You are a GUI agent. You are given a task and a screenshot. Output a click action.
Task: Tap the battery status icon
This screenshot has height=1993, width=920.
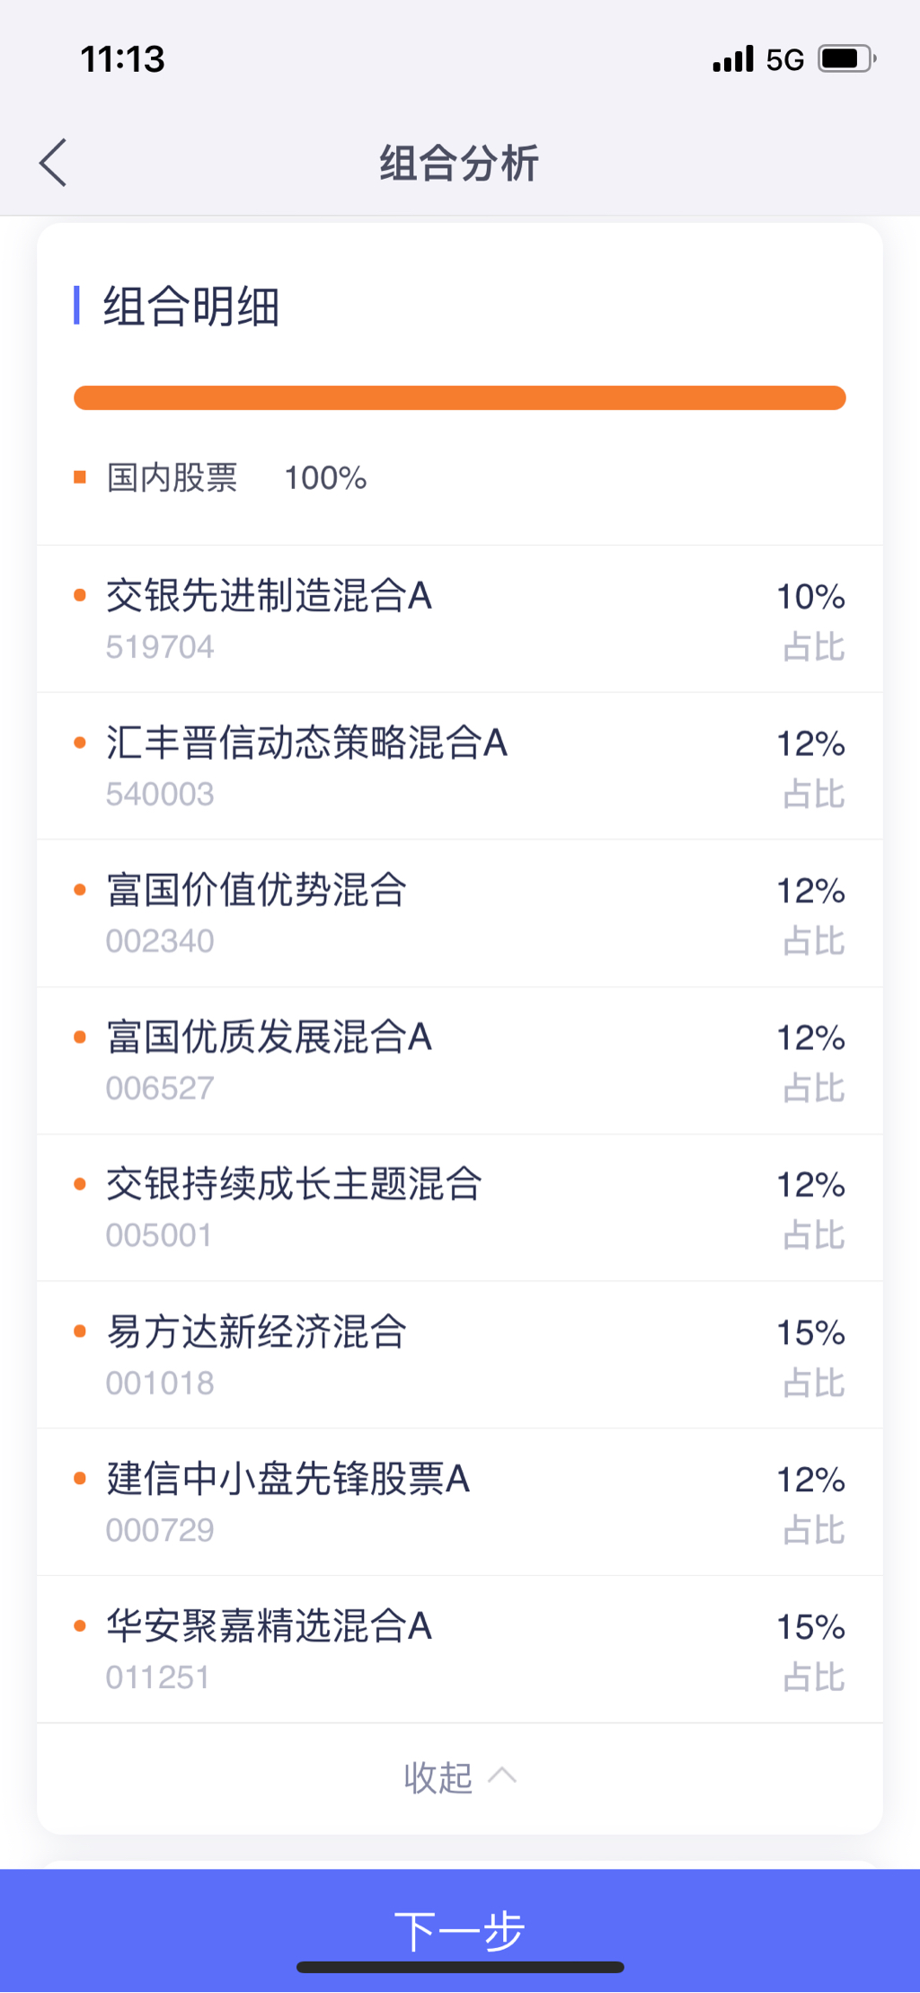[845, 59]
